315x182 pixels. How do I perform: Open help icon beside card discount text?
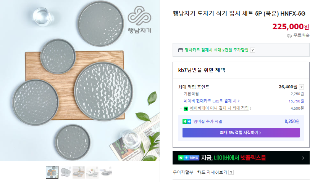coord(252,50)
